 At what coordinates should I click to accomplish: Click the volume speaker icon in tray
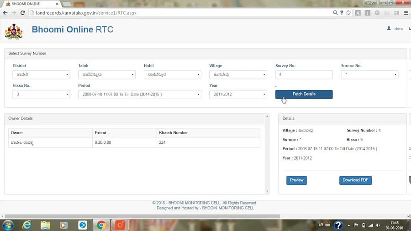coord(378,225)
